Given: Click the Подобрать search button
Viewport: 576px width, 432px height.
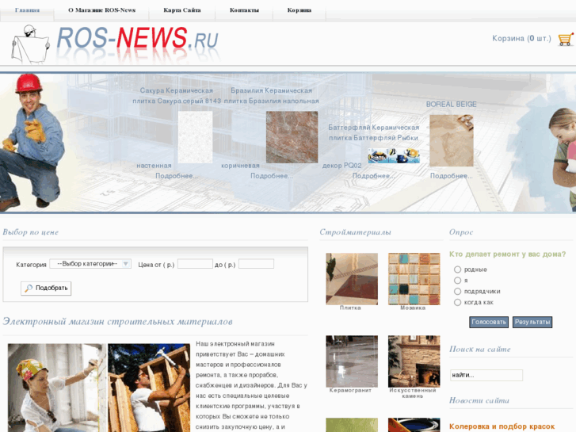Looking at the screenshot, I should (x=46, y=289).
